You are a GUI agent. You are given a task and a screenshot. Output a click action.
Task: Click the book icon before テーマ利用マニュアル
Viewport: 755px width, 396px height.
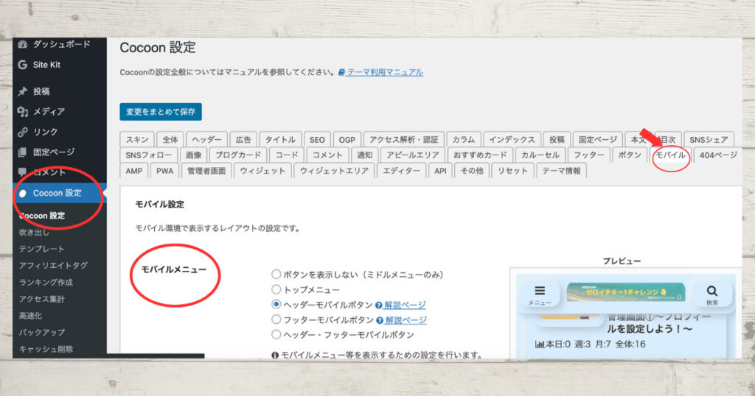[x=341, y=72]
